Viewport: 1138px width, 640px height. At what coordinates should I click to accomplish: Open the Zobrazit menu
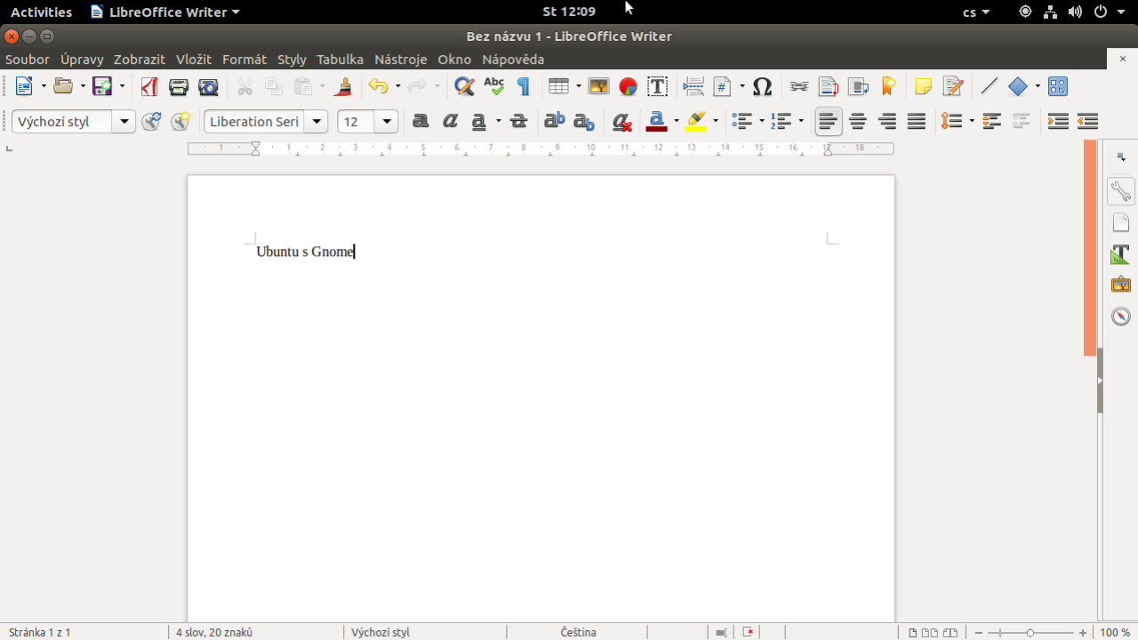point(140,60)
